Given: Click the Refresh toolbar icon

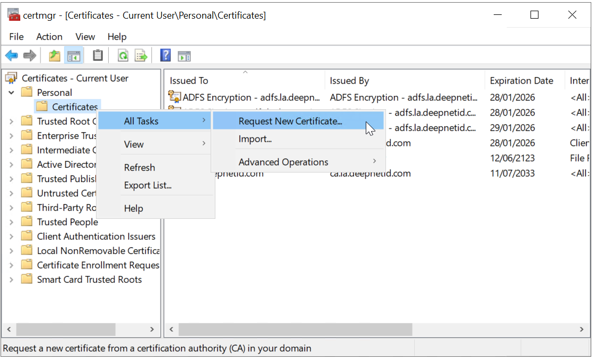Looking at the screenshot, I should point(123,55).
